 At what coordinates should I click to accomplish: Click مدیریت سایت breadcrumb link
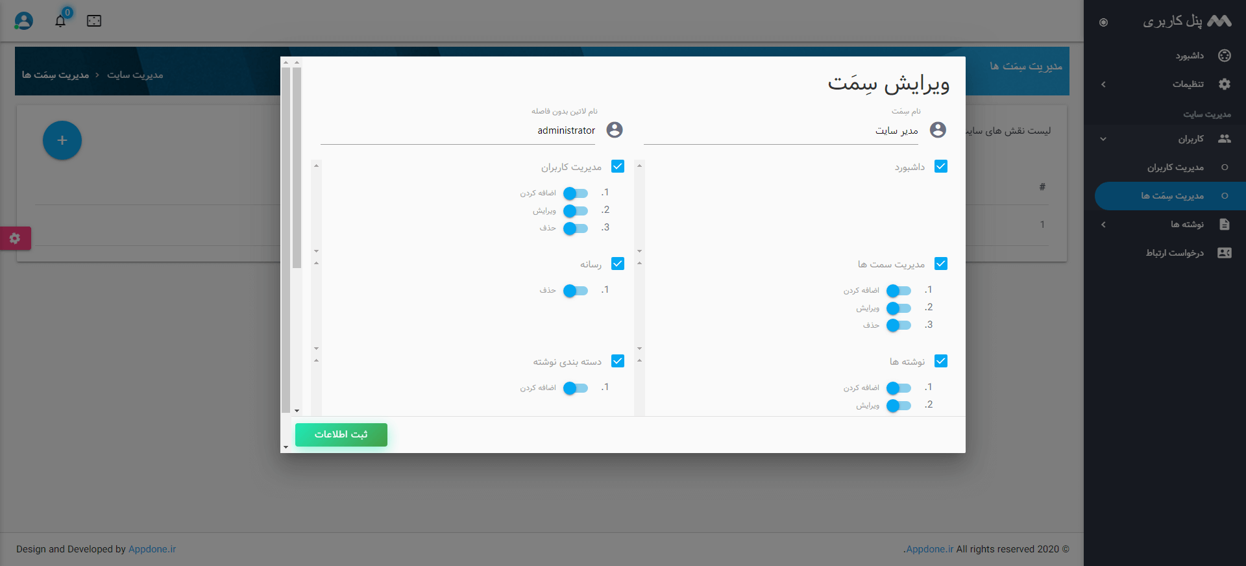point(135,75)
